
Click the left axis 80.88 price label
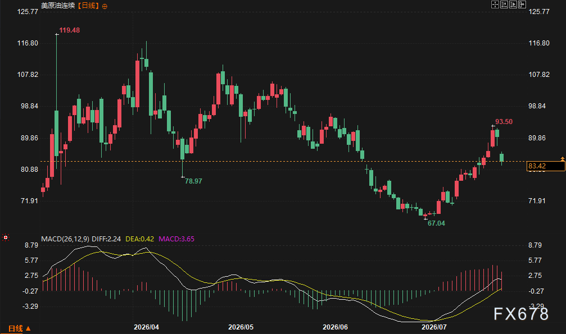pyautogui.click(x=30, y=170)
